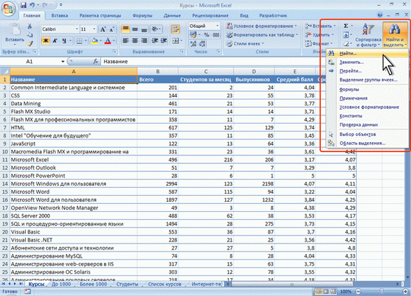Click the large Вставить paste button
Viewport: 411px width, 296px height.
tap(15, 34)
